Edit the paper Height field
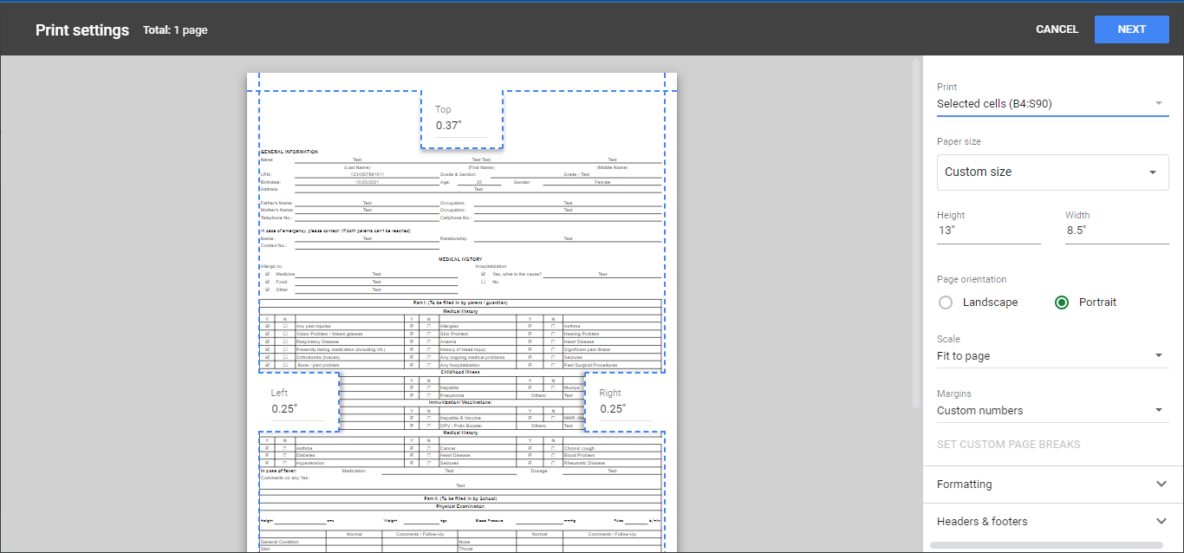 click(x=989, y=231)
